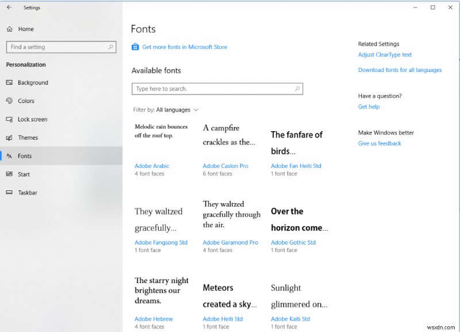Select the Taskbar sidebar icon
The height and width of the screenshot is (332, 460).
click(x=10, y=193)
